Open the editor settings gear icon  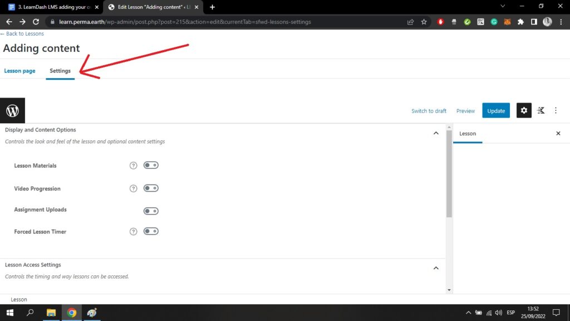tap(524, 110)
